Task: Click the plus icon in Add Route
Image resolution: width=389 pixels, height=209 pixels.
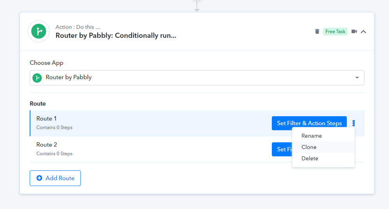Action: [39, 178]
